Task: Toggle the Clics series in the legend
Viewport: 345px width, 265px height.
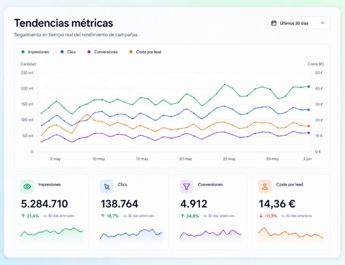Action: (x=68, y=52)
